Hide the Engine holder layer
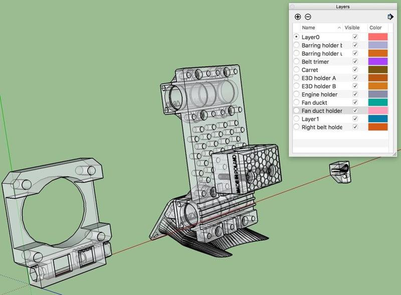 [x=355, y=94]
